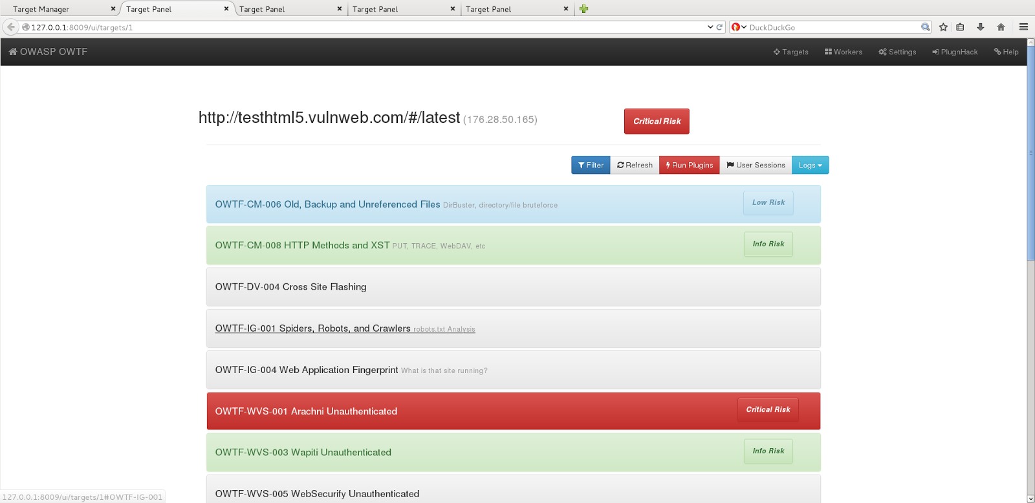
Task: Expand OWTF-IG-004 Web Application Fingerprint
Action: point(514,370)
